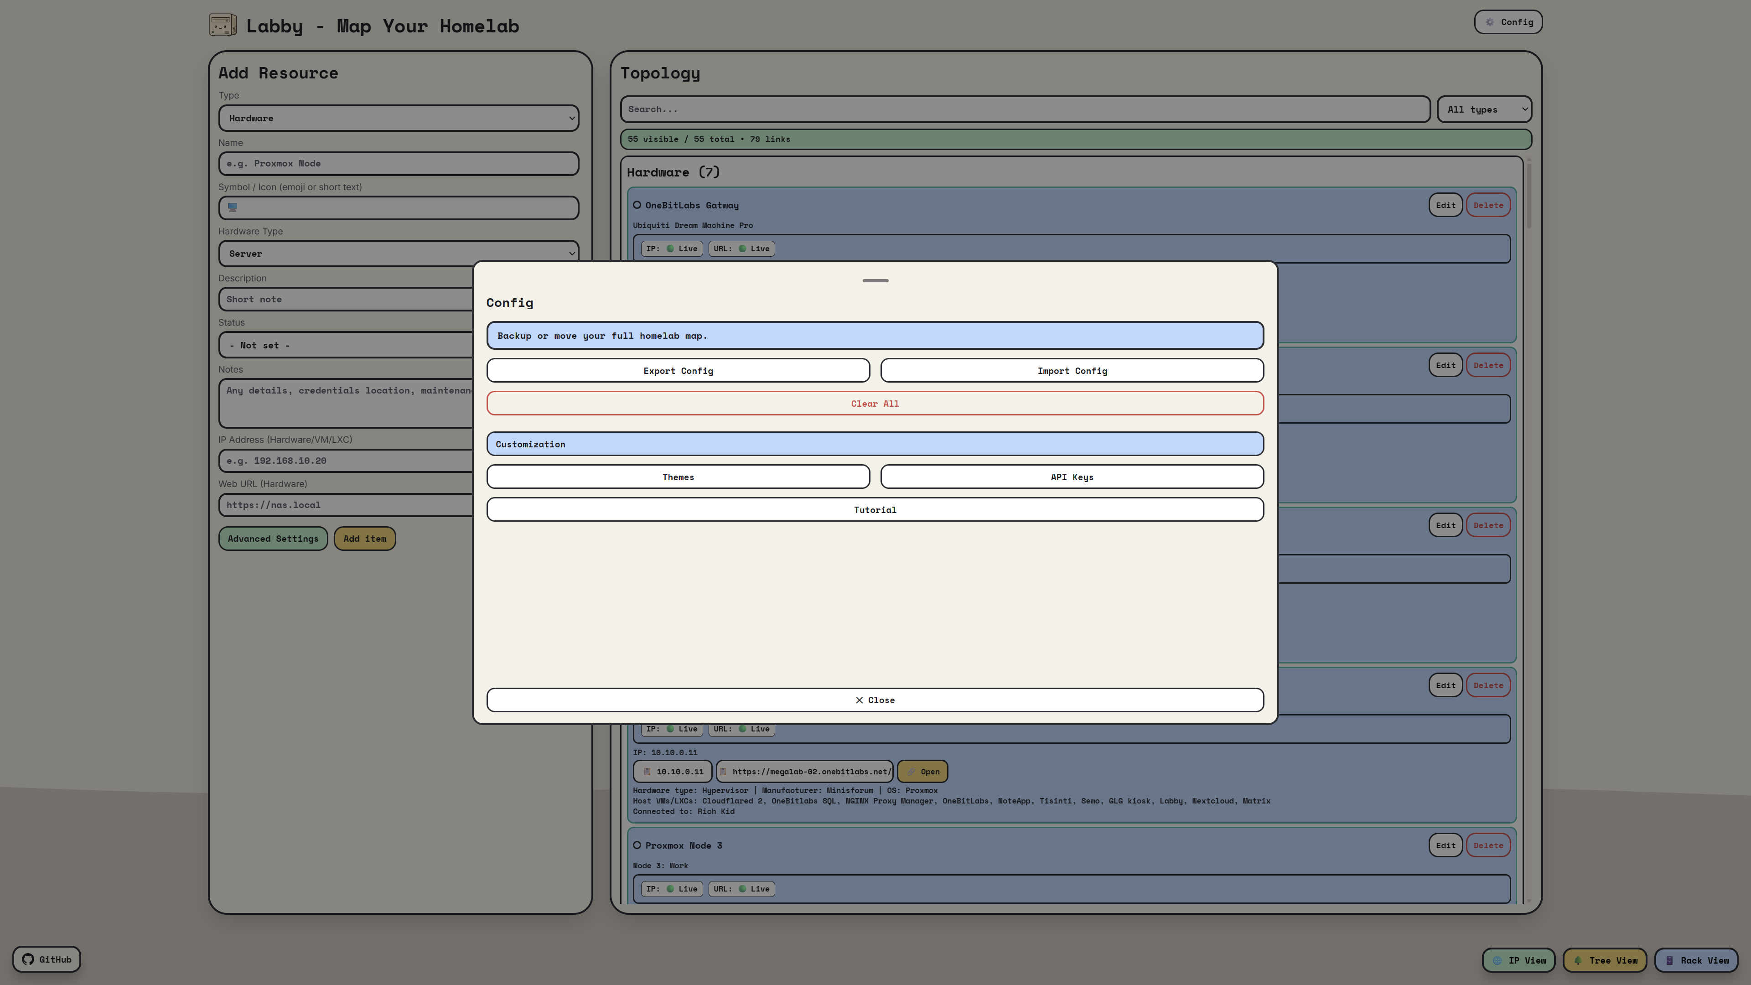This screenshot has height=985, width=1751.
Task: Focus the IP Address input field
Action: [x=345, y=461]
